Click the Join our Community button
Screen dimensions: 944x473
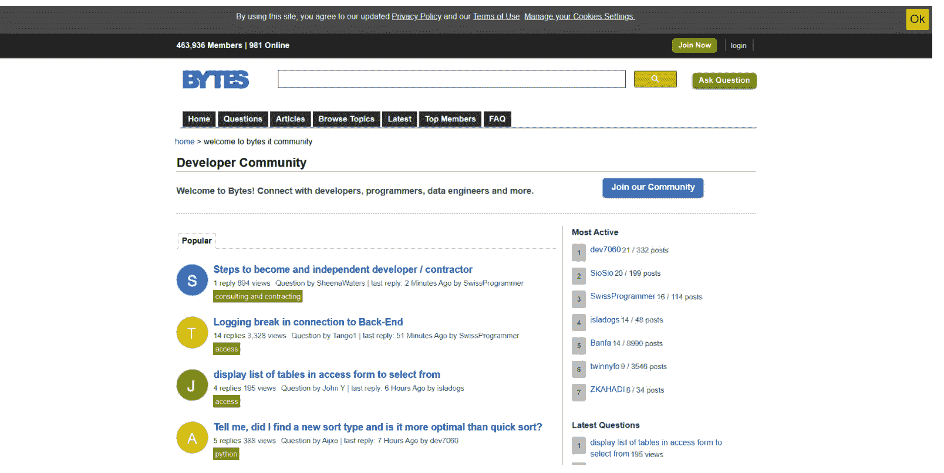[652, 188]
